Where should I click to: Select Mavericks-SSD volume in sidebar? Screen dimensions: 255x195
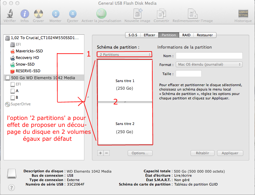[x=29, y=51]
